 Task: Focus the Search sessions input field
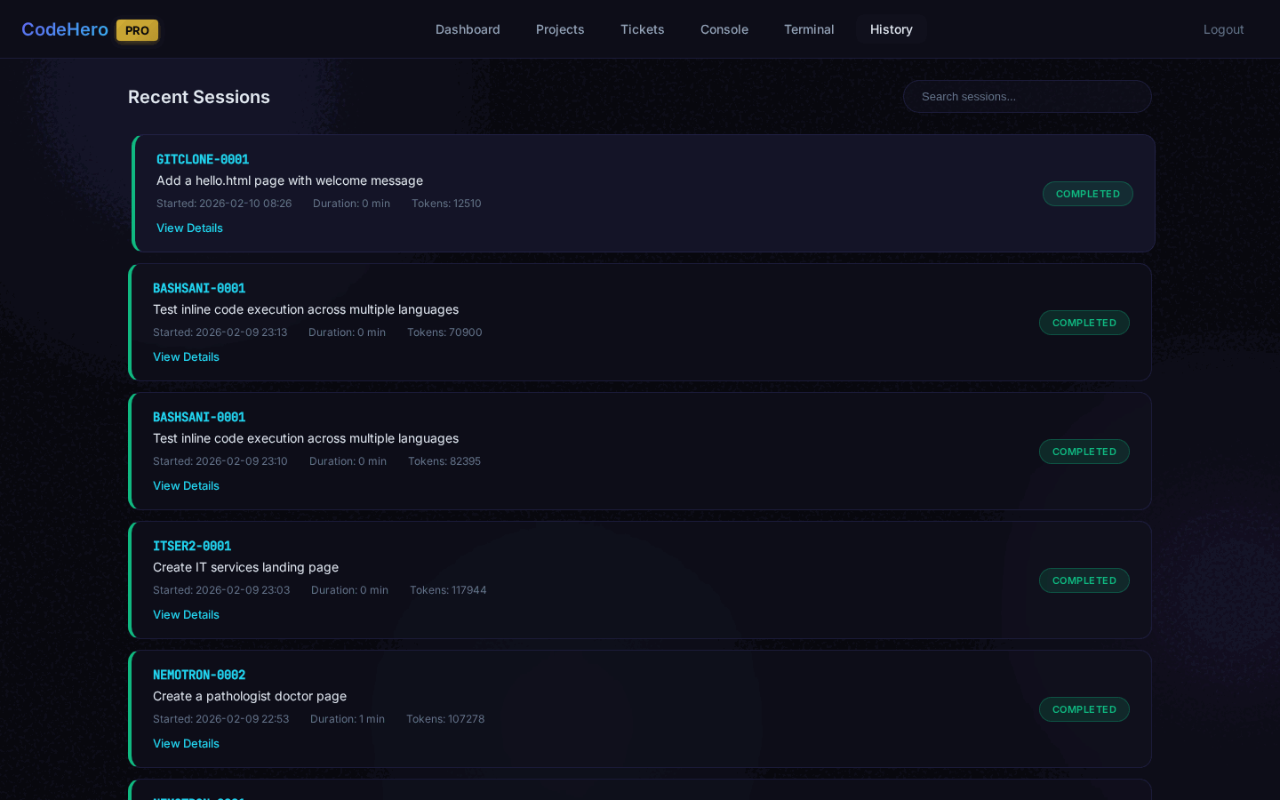pyautogui.click(x=1027, y=97)
